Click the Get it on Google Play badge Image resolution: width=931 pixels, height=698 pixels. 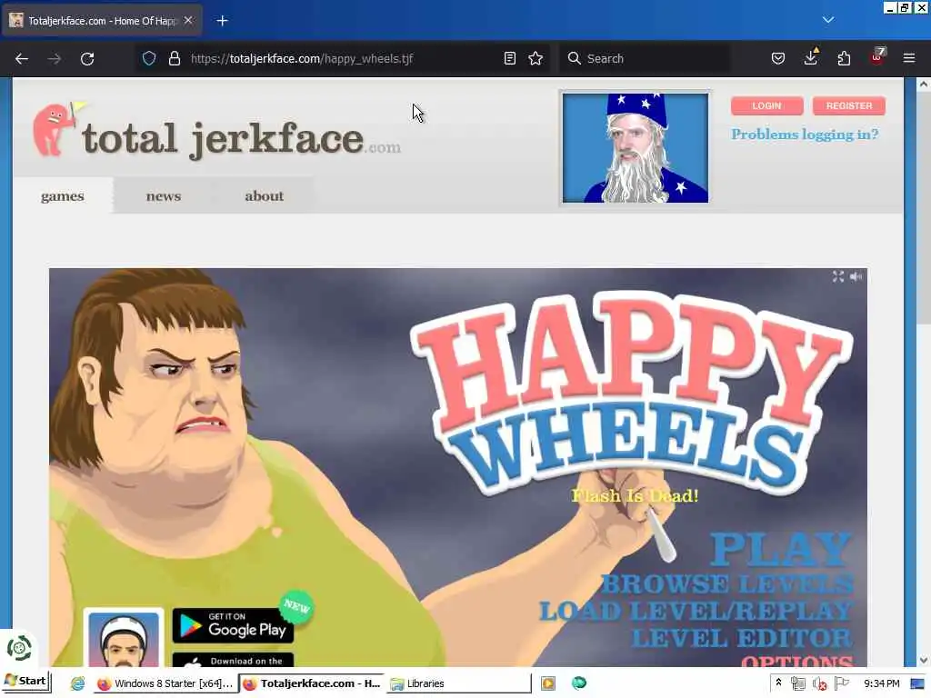[x=233, y=625]
